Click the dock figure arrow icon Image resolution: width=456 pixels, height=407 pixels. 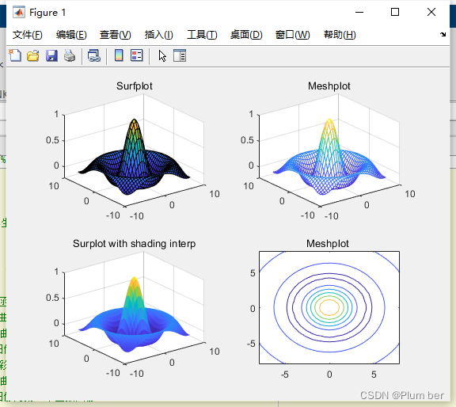point(443,34)
